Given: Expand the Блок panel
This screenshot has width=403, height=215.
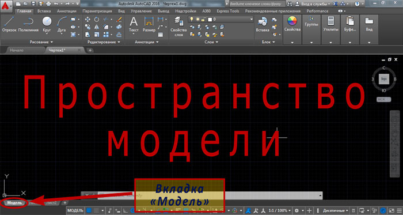Looking at the screenshot, I should pos(268,42).
